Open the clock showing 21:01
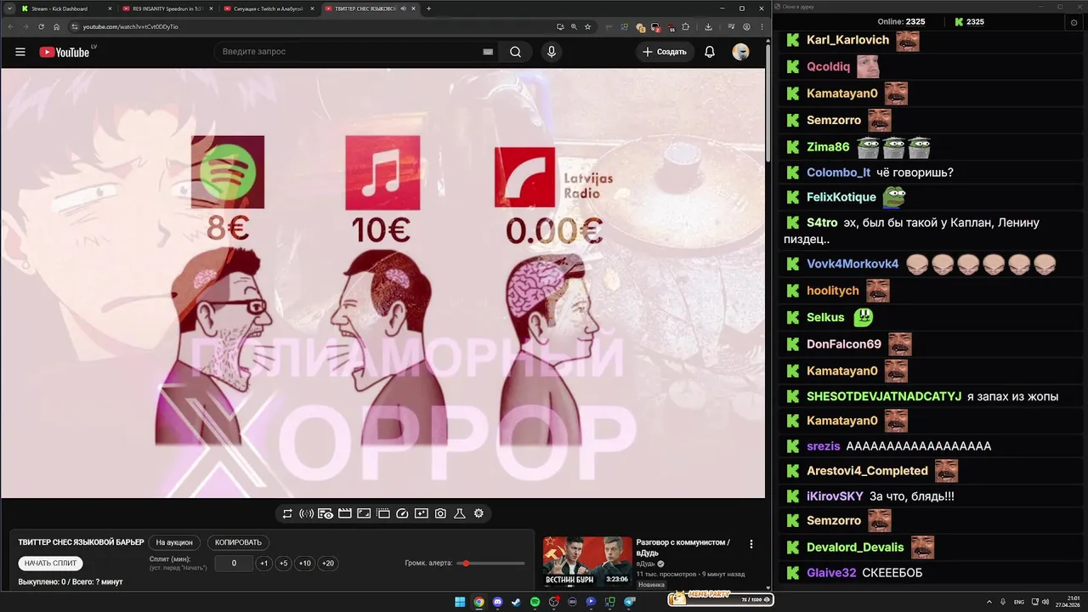The height and width of the screenshot is (612, 1088). pos(1068,602)
